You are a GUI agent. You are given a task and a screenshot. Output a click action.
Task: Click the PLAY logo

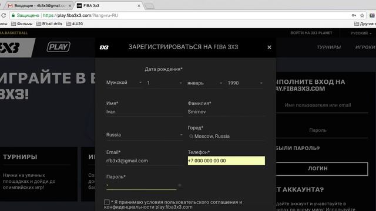(59, 47)
